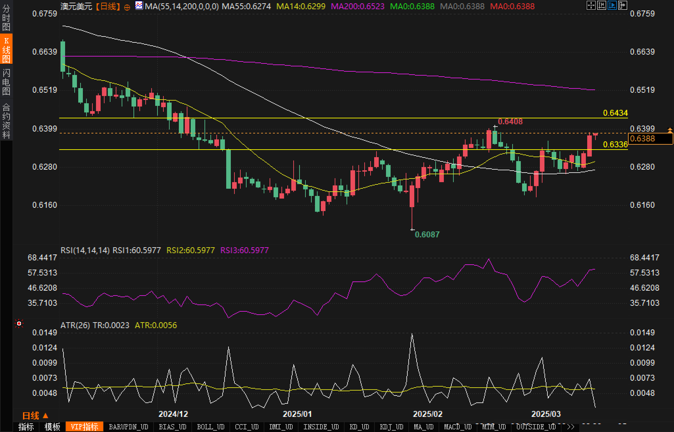
Task: Switch to the 闪电图 sidebar tab
Action: [x=6, y=82]
